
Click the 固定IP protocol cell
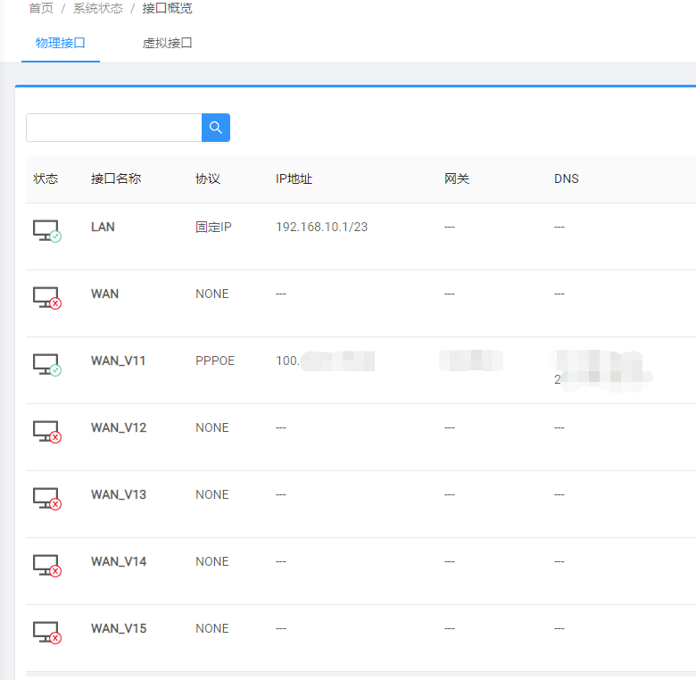(213, 227)
